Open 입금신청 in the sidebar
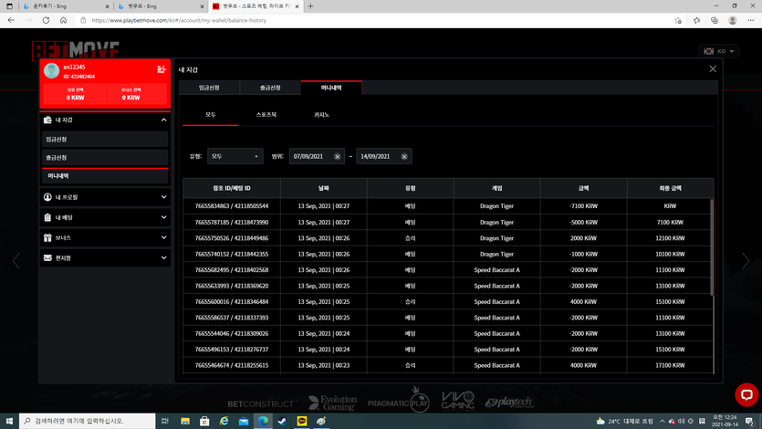 pyautogui.click(x=105, y=140)
